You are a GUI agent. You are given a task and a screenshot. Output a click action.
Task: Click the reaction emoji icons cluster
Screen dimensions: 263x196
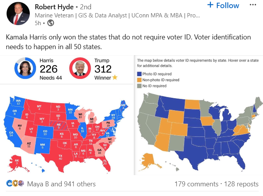[x=15, y=184]
